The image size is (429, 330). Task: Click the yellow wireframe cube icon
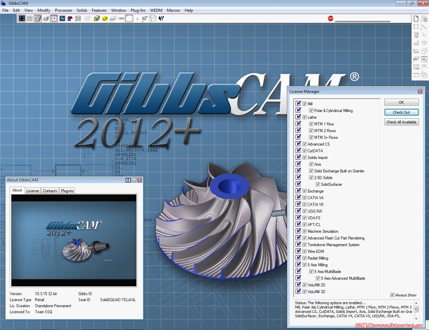[105, 18]
